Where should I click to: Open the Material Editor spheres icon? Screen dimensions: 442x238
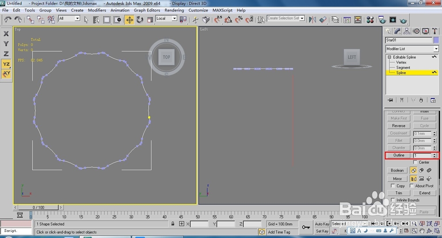pyautogui.click(x=370, y=20)
